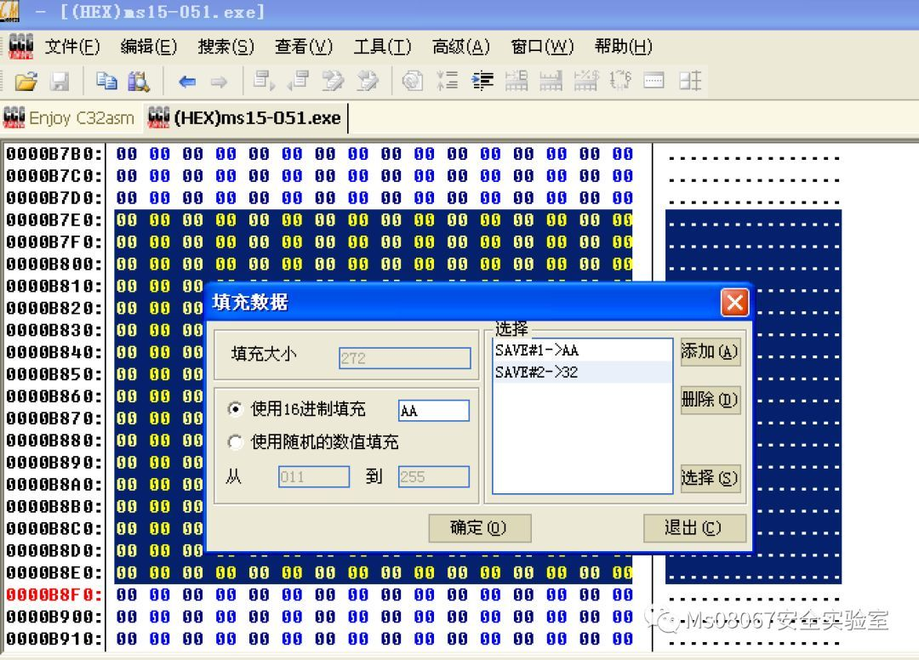The image size is (919, 660).
Task: Open the 查看(V) menu
Action: pyautogui.click(x=304, y=46)
